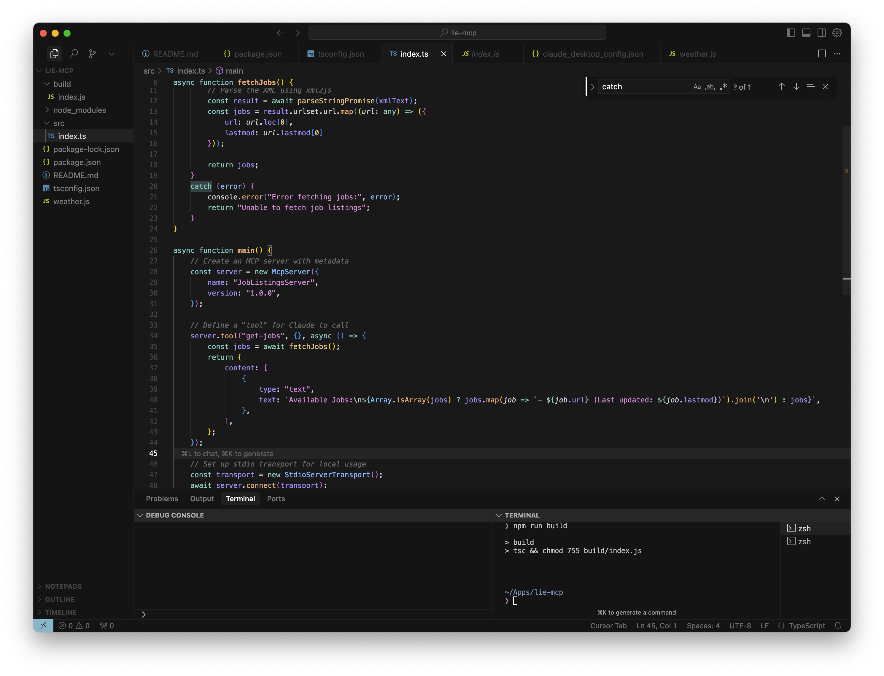Toggle Use Regular Expression in Find
884x676 pixels.
[x=723, y=87]
